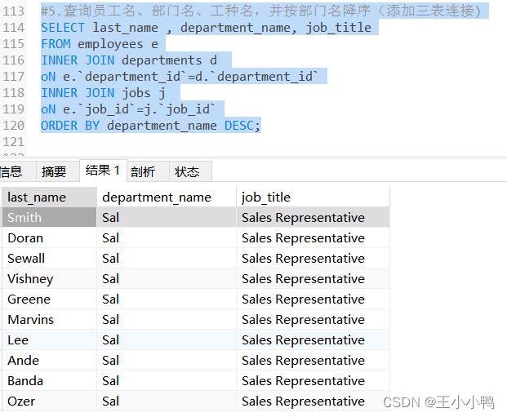
Task: Click INNER JOIN departments line
Action: tap(129, 60)
